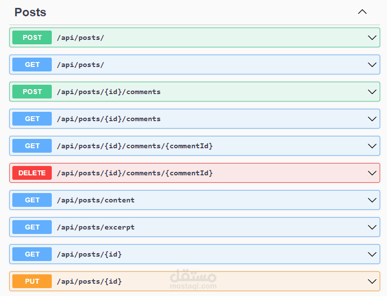The height and width of the screenshot is (296, 387).
Task: Expand the POST /api/posts/ row chevron
Action: (x=372, y=37)
